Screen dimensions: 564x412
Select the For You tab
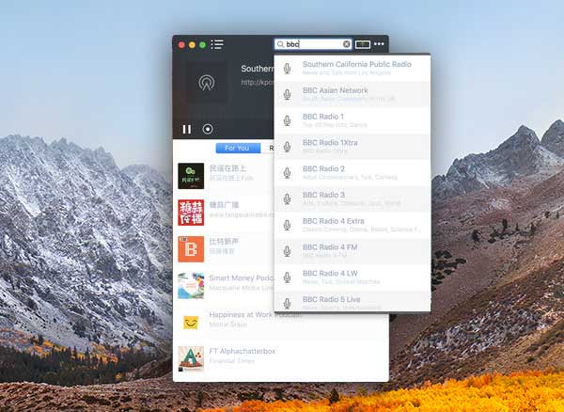(x=238, y=148)
